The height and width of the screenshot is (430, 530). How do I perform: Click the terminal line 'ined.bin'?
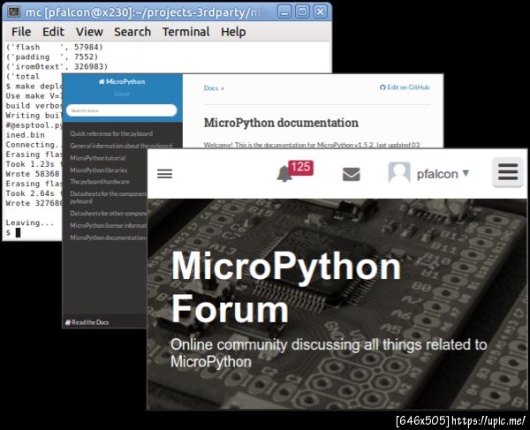coord(25,135)
